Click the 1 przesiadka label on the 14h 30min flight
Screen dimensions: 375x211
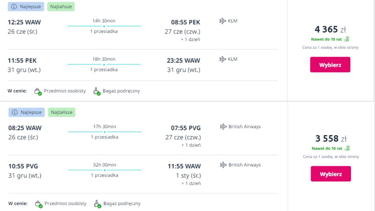[x=104, y=31]
